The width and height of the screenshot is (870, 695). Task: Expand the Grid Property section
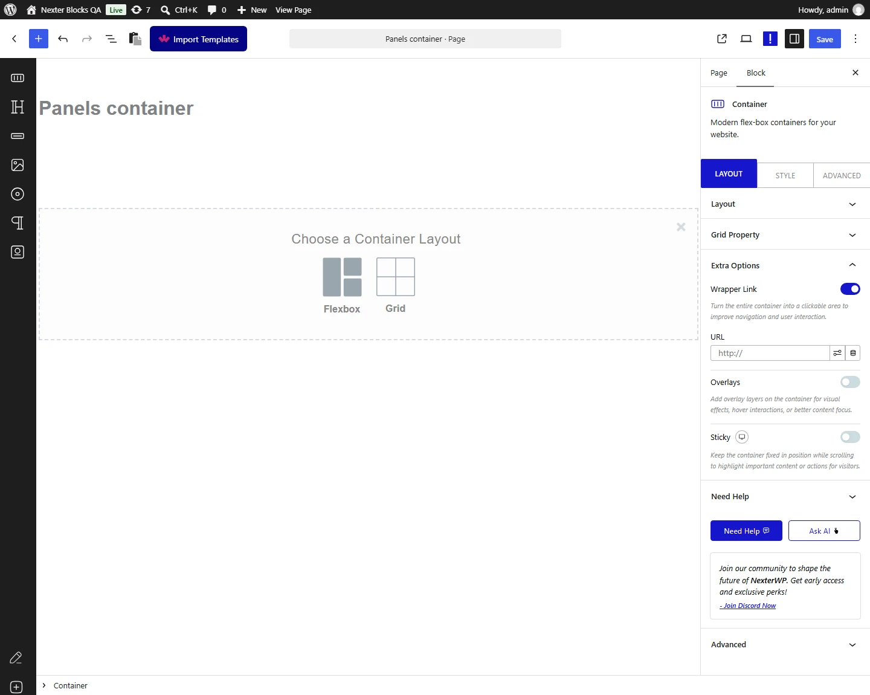coord(785,234)
